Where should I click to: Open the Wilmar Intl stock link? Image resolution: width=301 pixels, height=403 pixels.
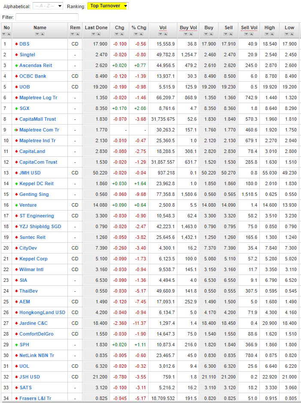tap(31, 270)
